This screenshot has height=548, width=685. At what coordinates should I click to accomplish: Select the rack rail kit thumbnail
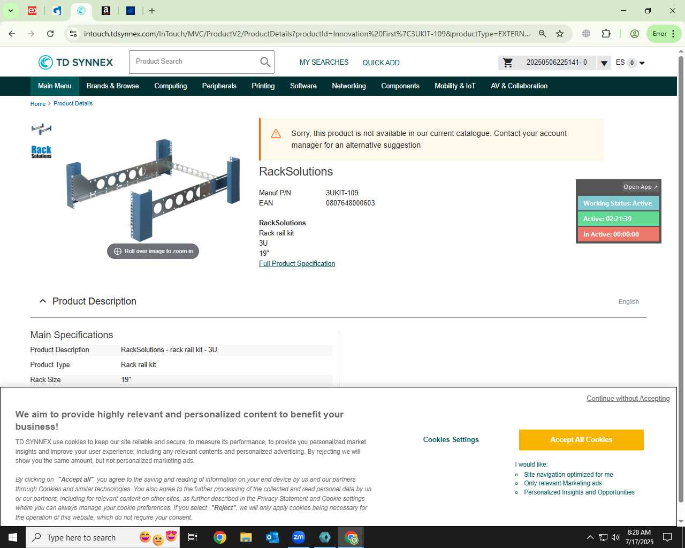(41, 129)
